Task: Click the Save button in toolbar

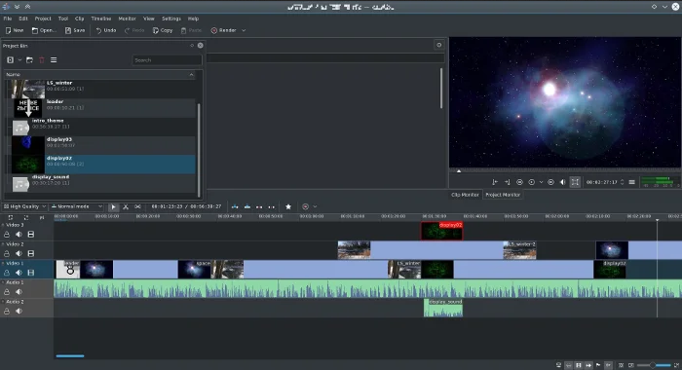Action: (75, 30)
